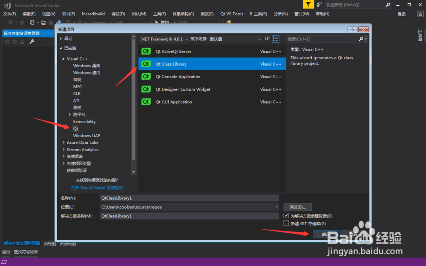Viewport: 426px width, 266px height.
Task: Click the 搜索(Ctrl+E) search field
Action: tap(322, 39)
